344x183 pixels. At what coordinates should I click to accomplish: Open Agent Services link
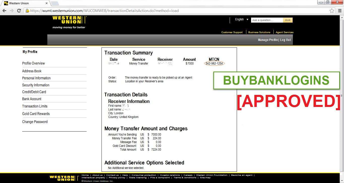(285, 32)
